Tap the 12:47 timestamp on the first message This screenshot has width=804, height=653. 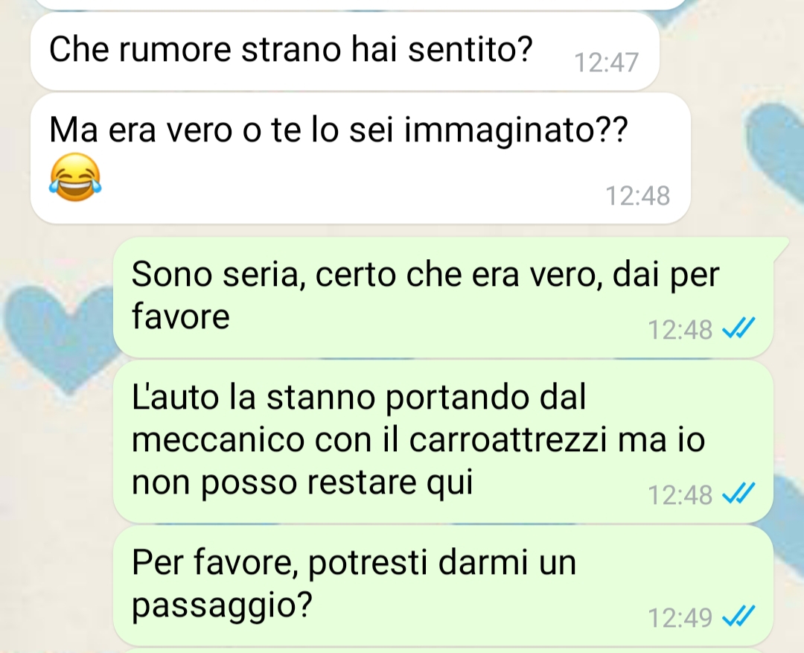pyautogui.click(x=606, y=63)
